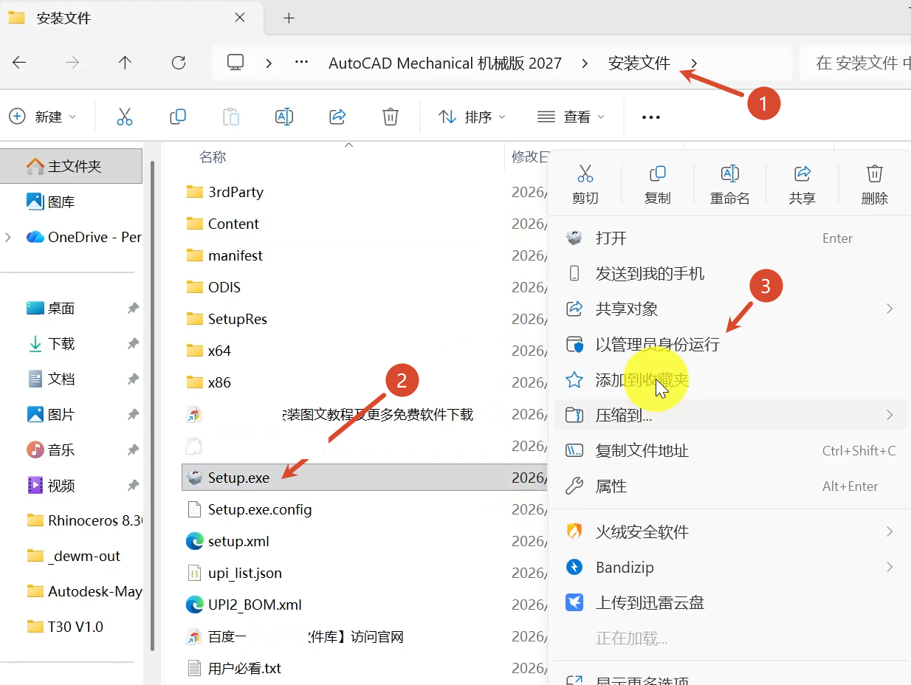
Task: Click the toolbar Delete trash icon
Action: click(391, 117)
